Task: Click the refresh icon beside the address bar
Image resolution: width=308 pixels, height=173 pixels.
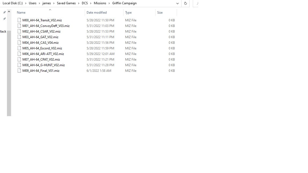Action: coord(185,3)
